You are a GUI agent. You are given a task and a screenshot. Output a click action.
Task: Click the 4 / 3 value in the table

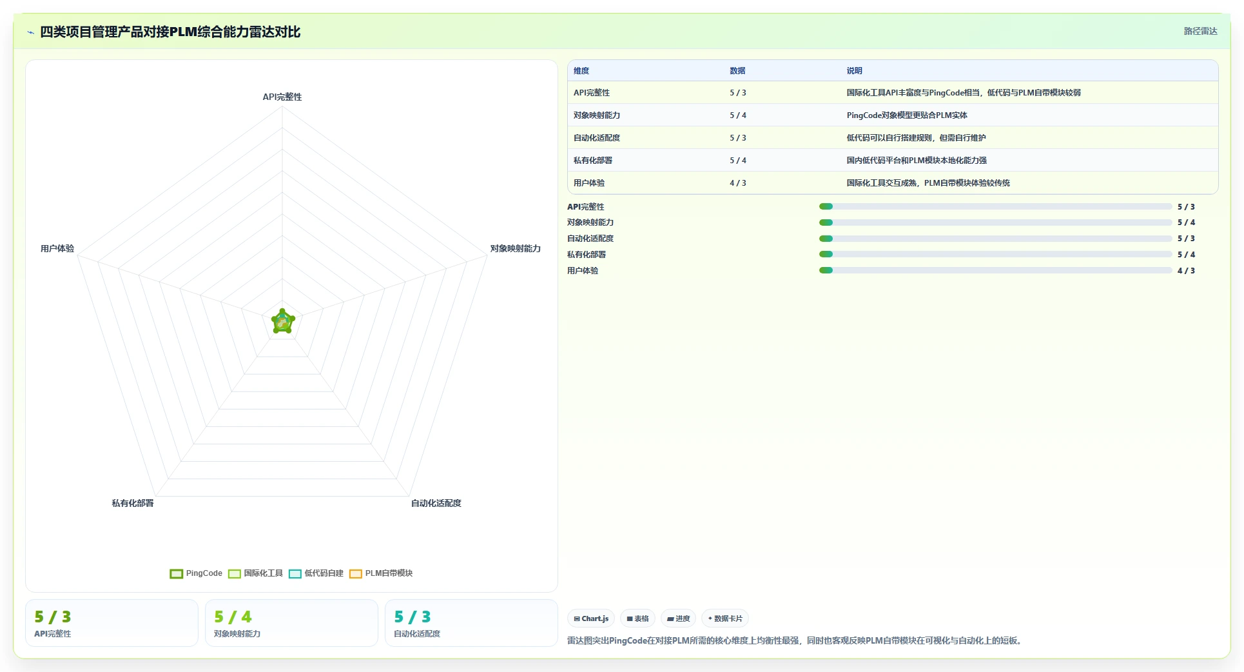tap(738, 183)
